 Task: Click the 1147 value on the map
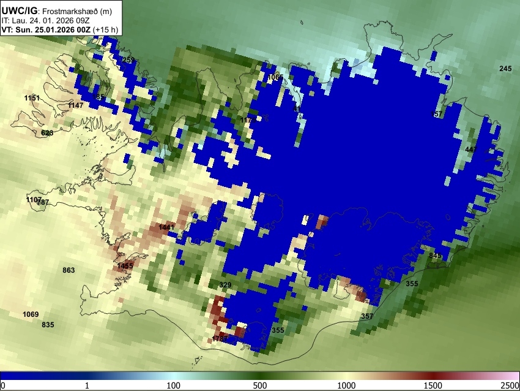(76, 105)
